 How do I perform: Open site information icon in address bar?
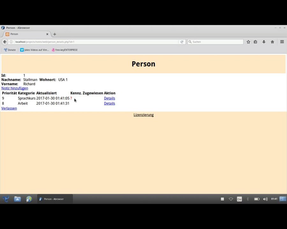point(11,42)
